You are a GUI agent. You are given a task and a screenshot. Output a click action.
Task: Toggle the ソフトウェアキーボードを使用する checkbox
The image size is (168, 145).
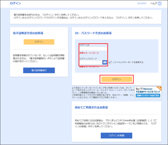(x=110, y=62)
